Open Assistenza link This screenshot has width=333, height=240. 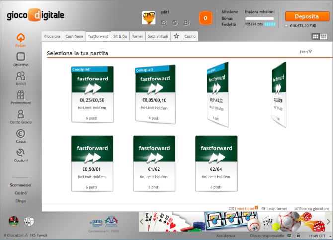pos(226,236)
